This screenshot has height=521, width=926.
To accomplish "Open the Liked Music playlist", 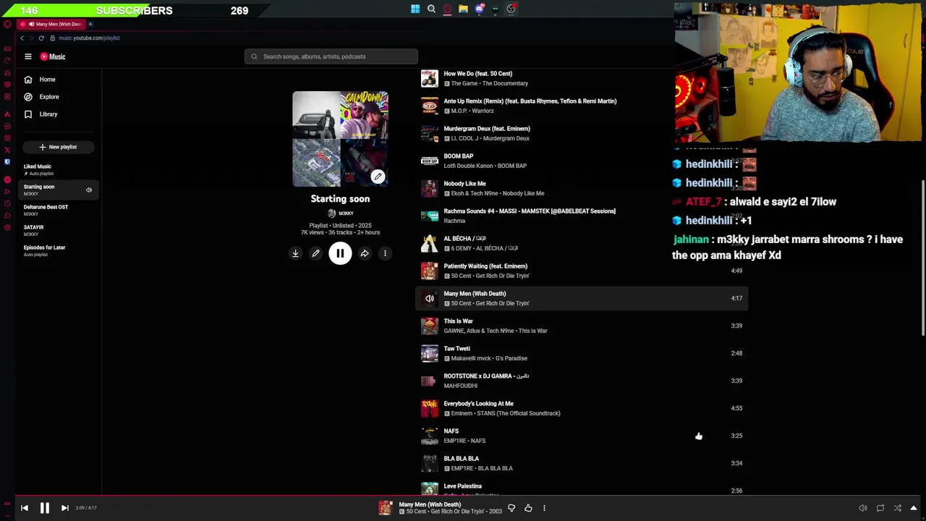I will tap(58, 169).
